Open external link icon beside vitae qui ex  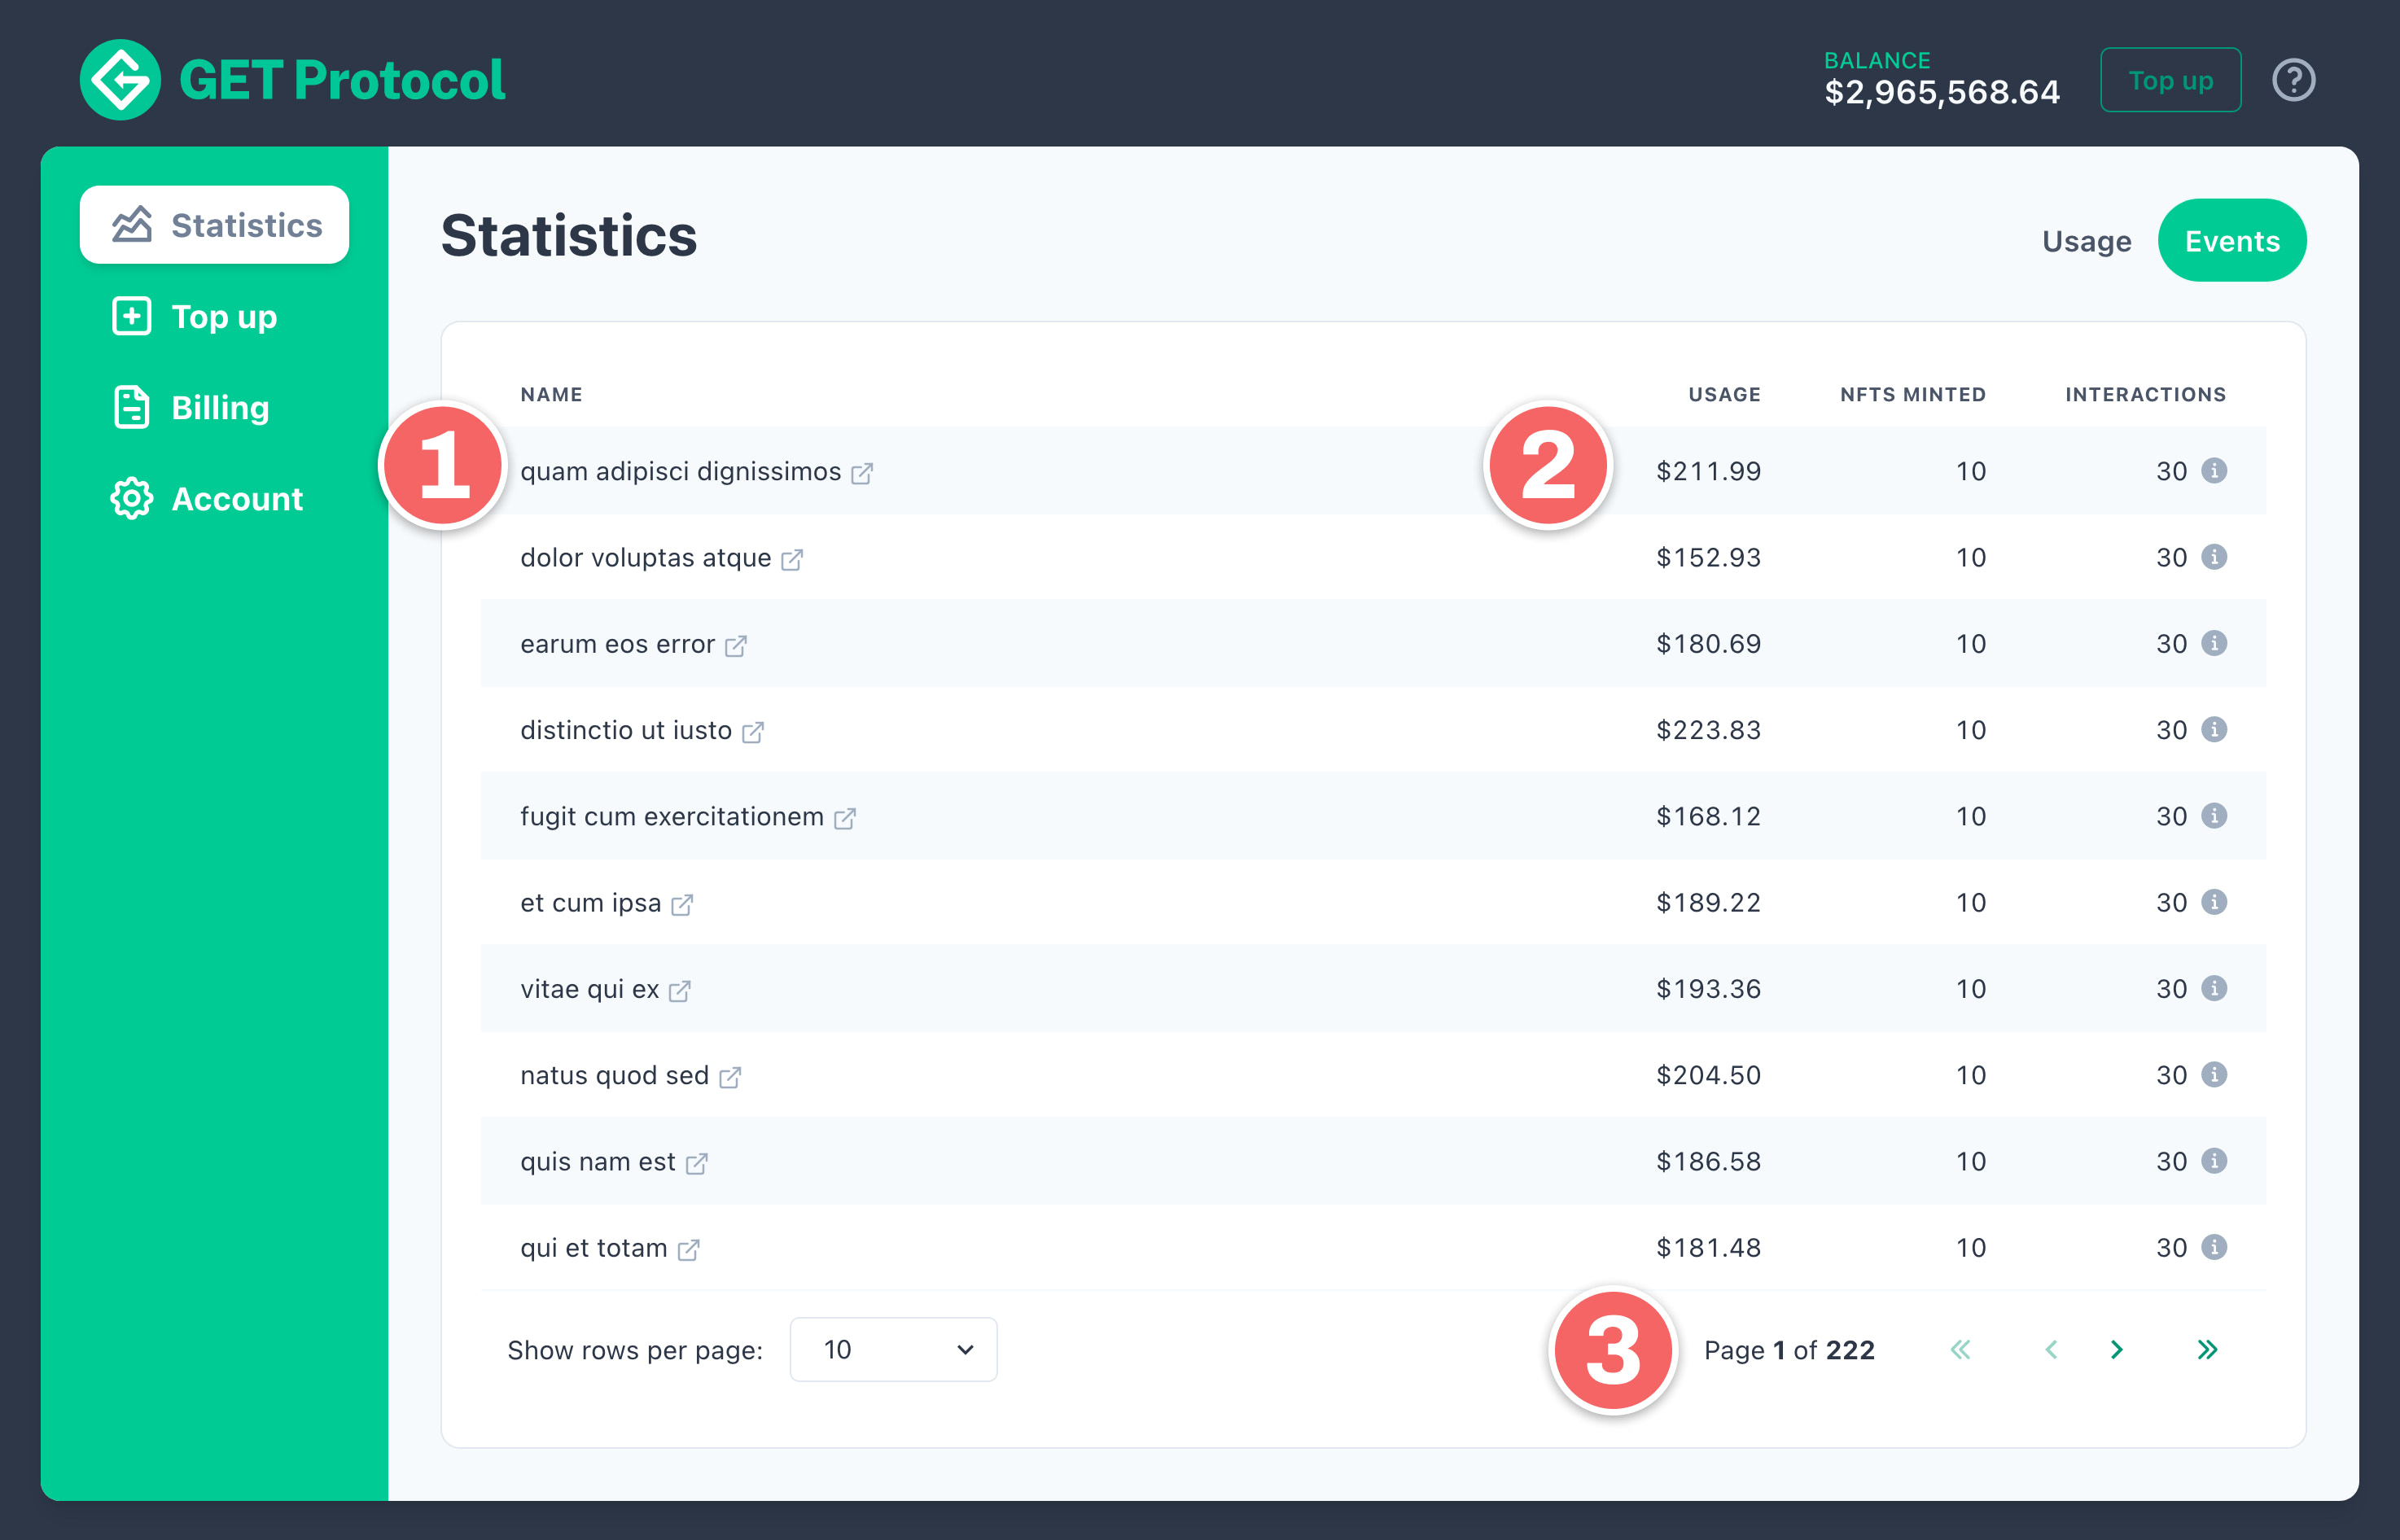tap(680, 991)
